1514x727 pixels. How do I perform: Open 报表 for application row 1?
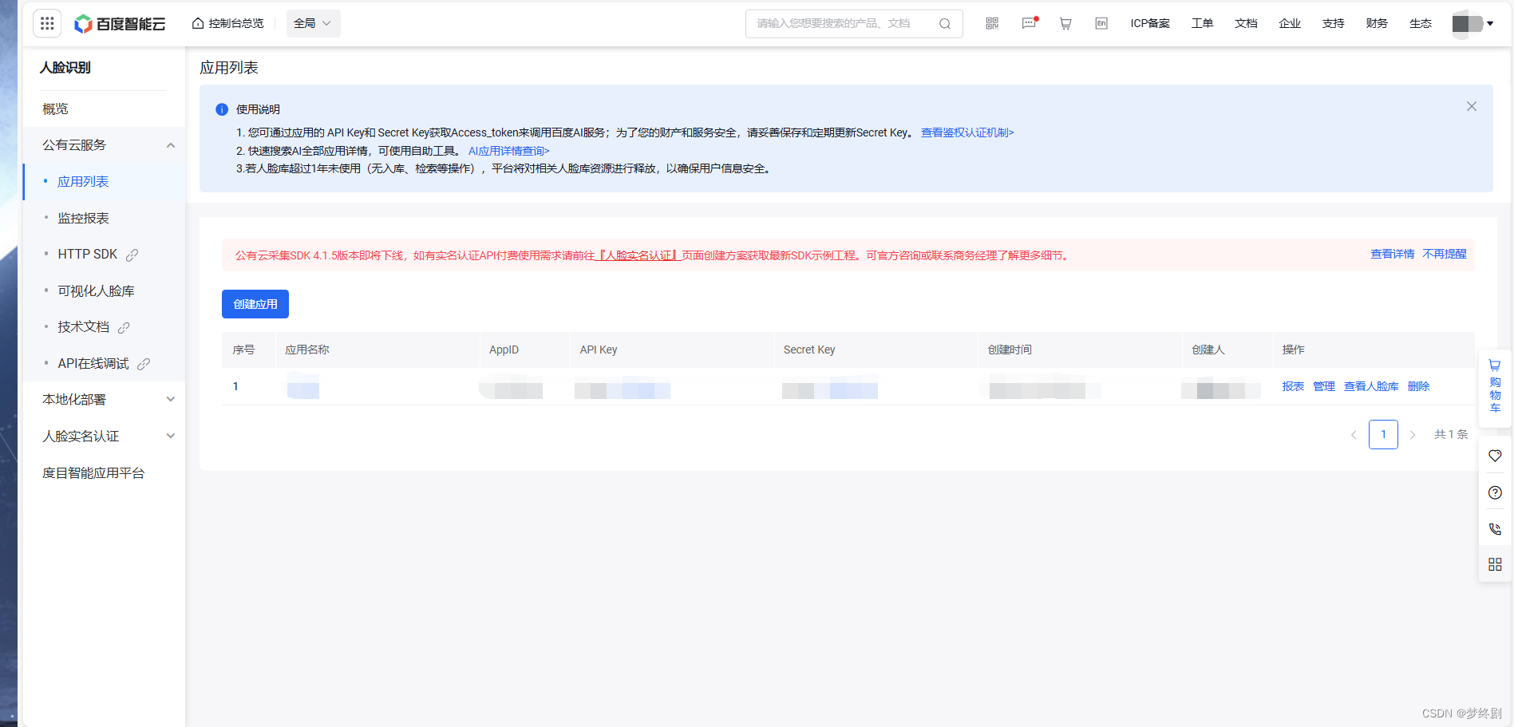point(1293,386)
